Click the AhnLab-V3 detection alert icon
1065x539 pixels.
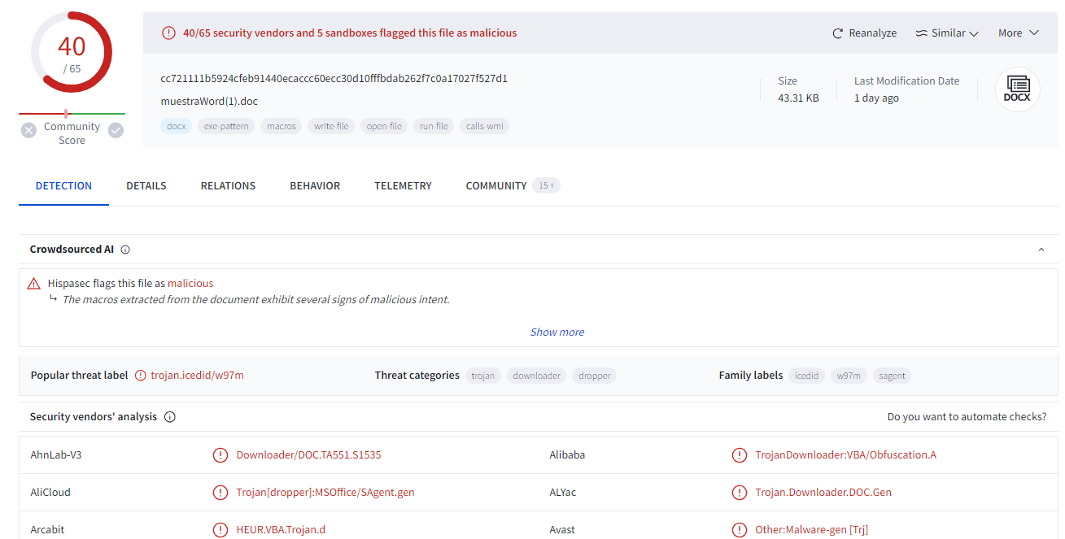220,455
